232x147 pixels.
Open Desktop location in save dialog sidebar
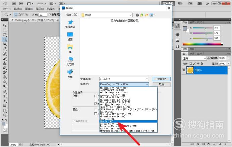click(70, 36)
